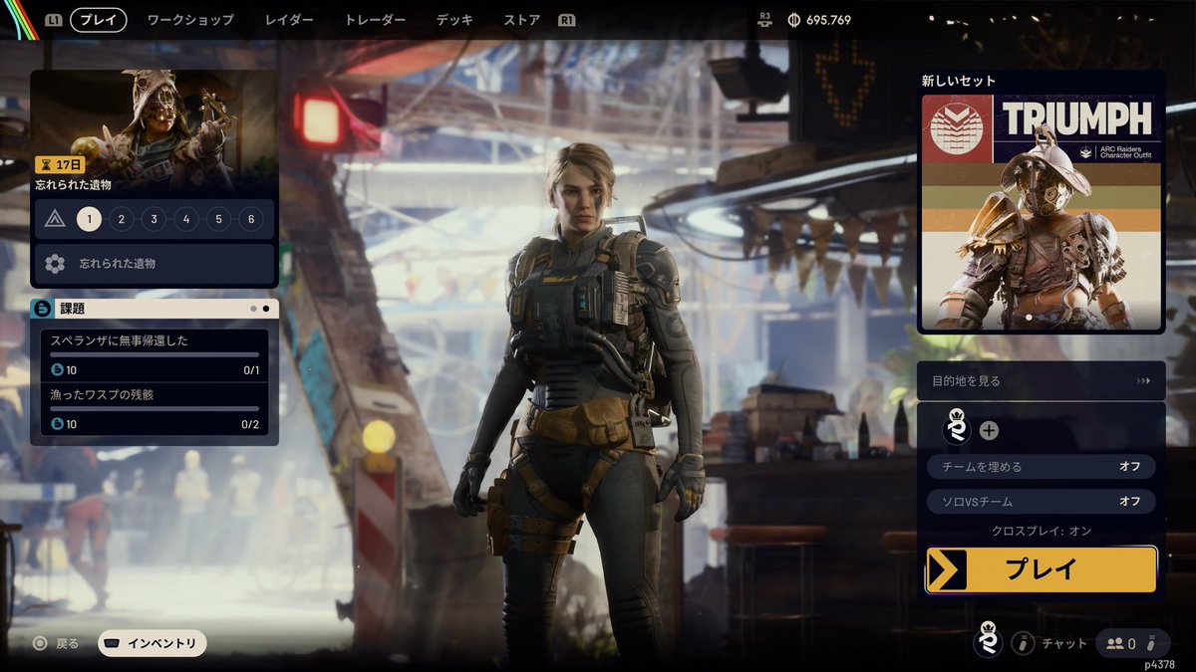This screenshot has width=1196, height=672.
Task: Click the L1 shoulder button hint icon
Action: click(x=54, y=20)
